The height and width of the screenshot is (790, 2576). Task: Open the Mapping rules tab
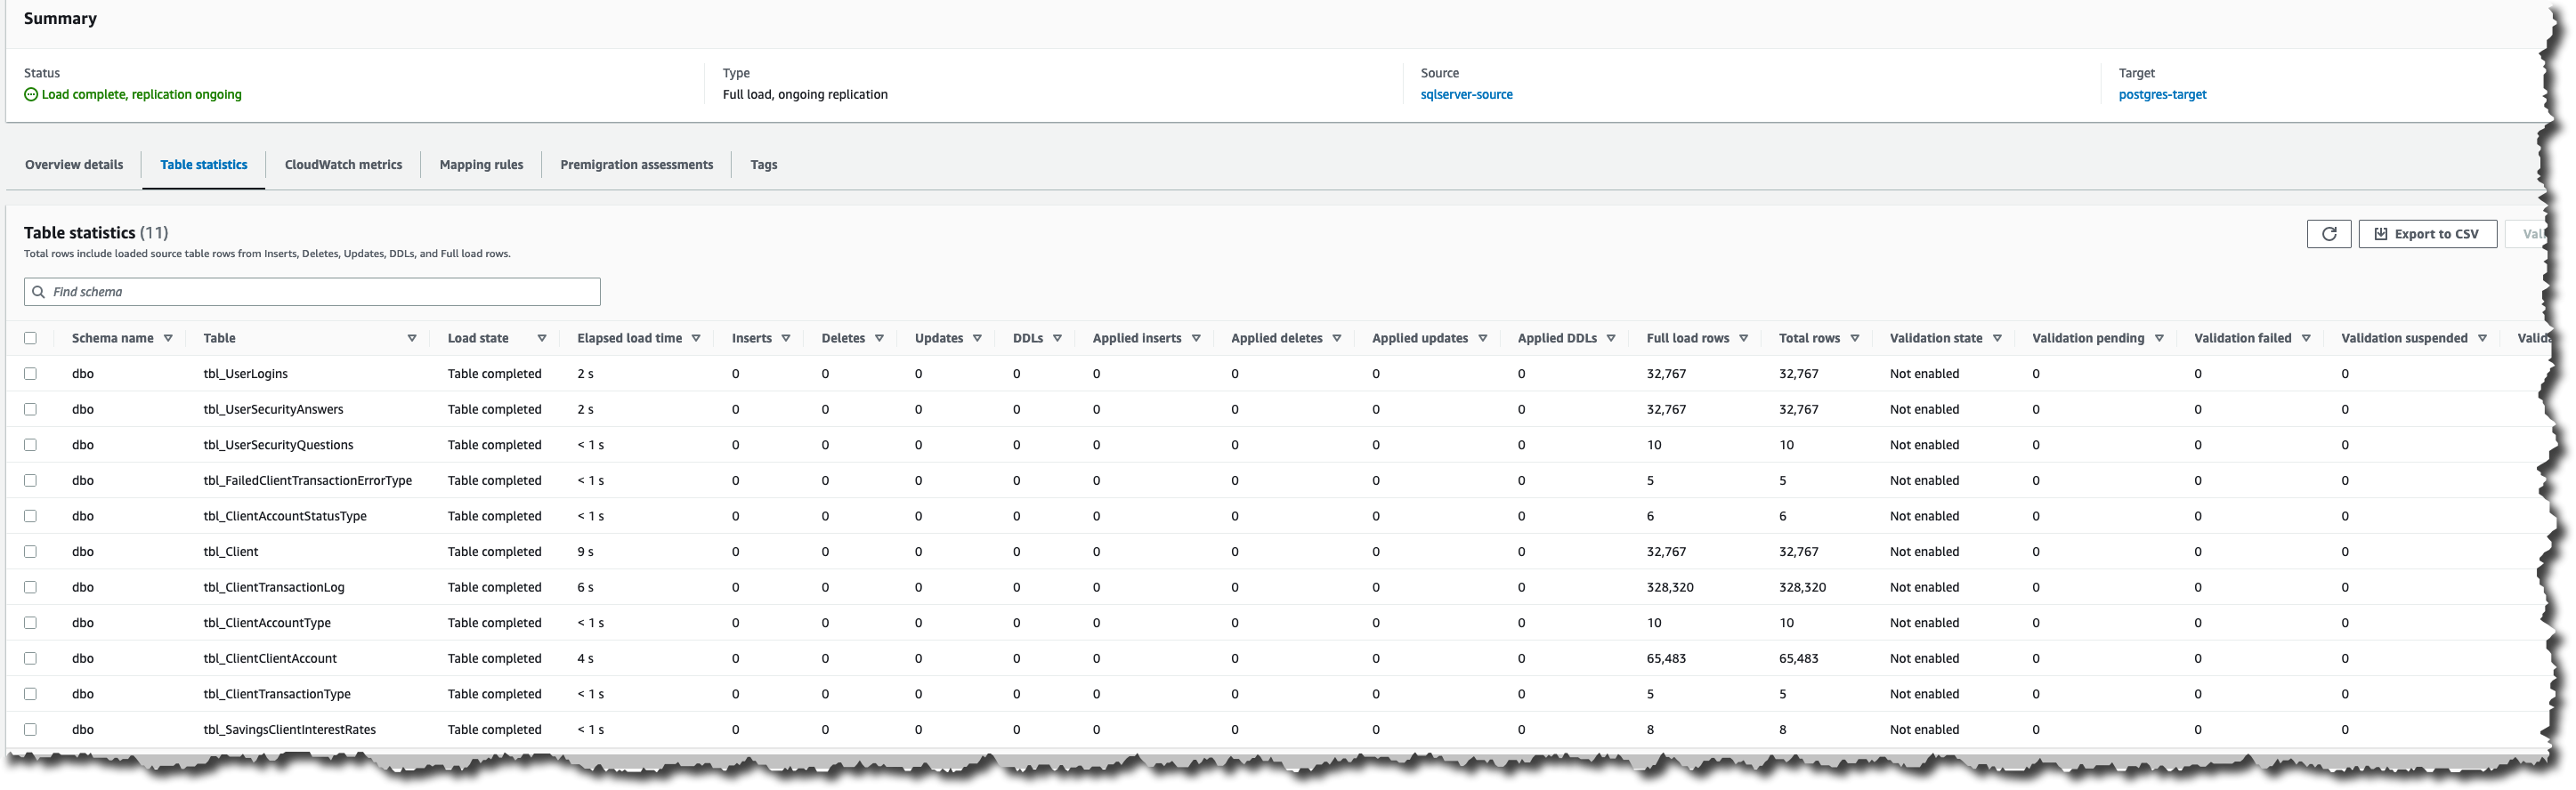click(481, 165)
